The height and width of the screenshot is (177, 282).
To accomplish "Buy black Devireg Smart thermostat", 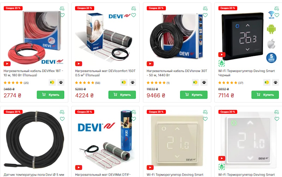I will coord(265,94).
